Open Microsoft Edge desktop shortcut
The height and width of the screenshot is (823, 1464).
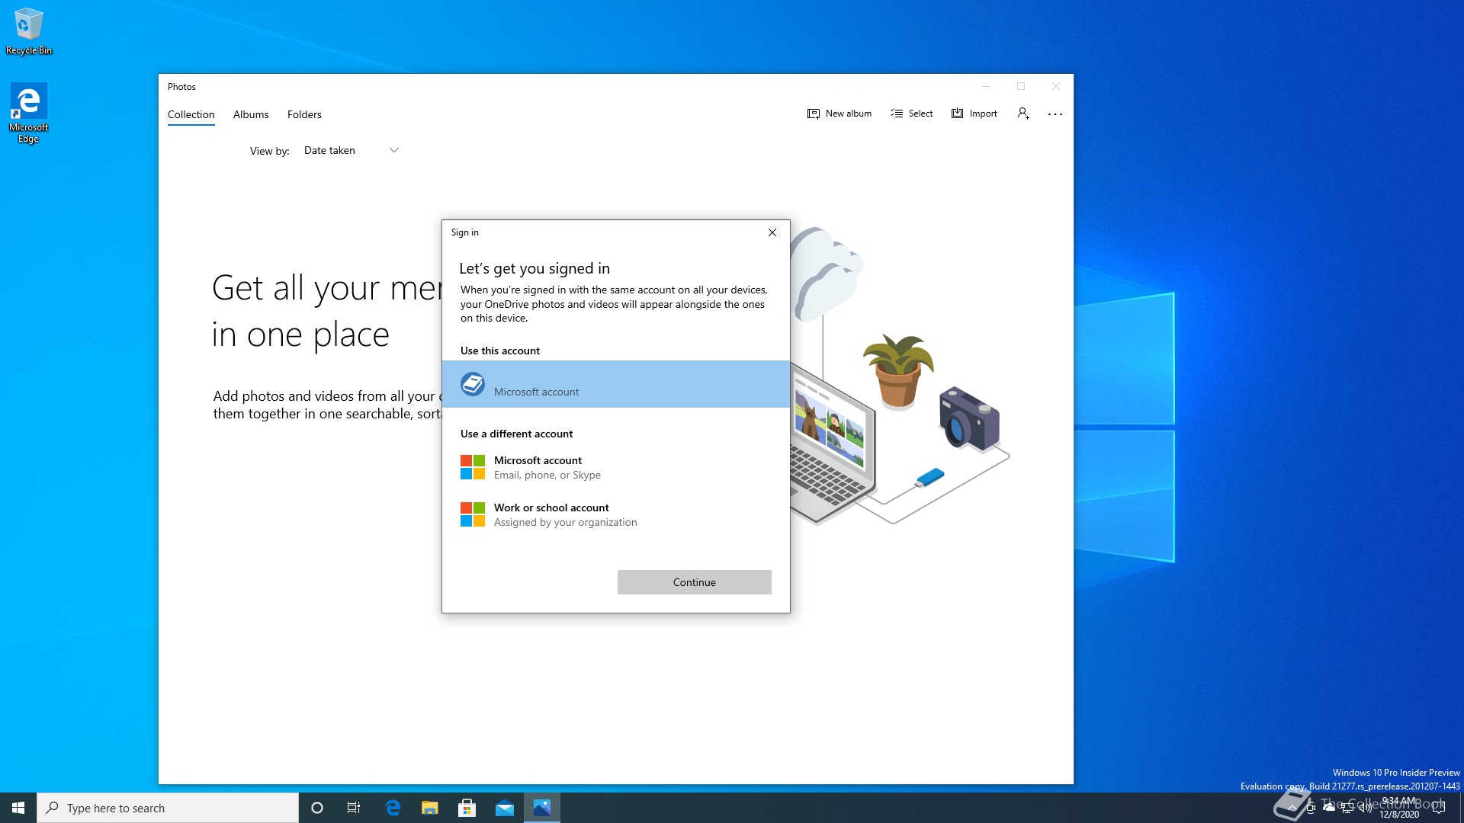pyautogui.click(x=28, y=113)
